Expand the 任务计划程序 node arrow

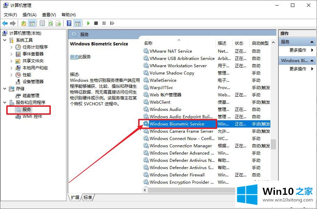coord(11,47)
